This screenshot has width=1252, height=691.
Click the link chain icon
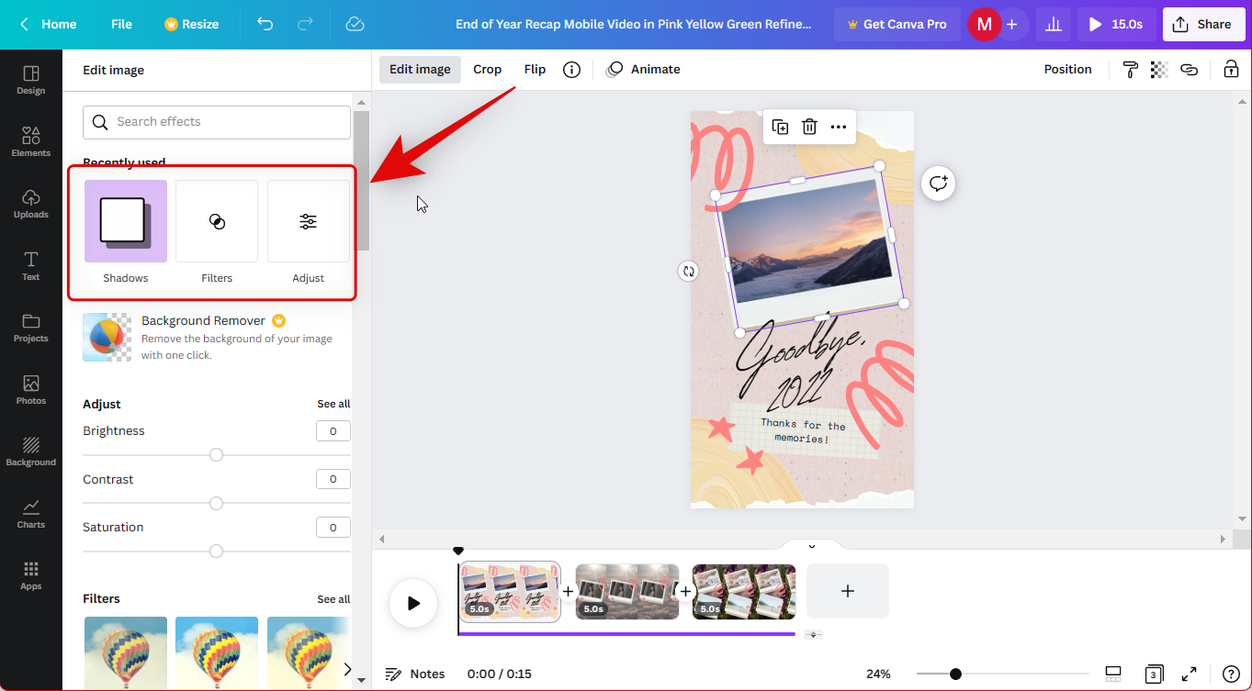click(1189, 70)
